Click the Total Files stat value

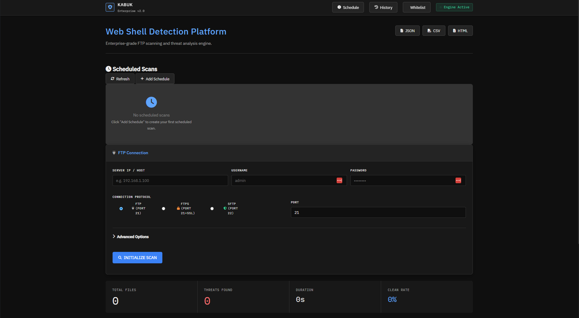115,301
